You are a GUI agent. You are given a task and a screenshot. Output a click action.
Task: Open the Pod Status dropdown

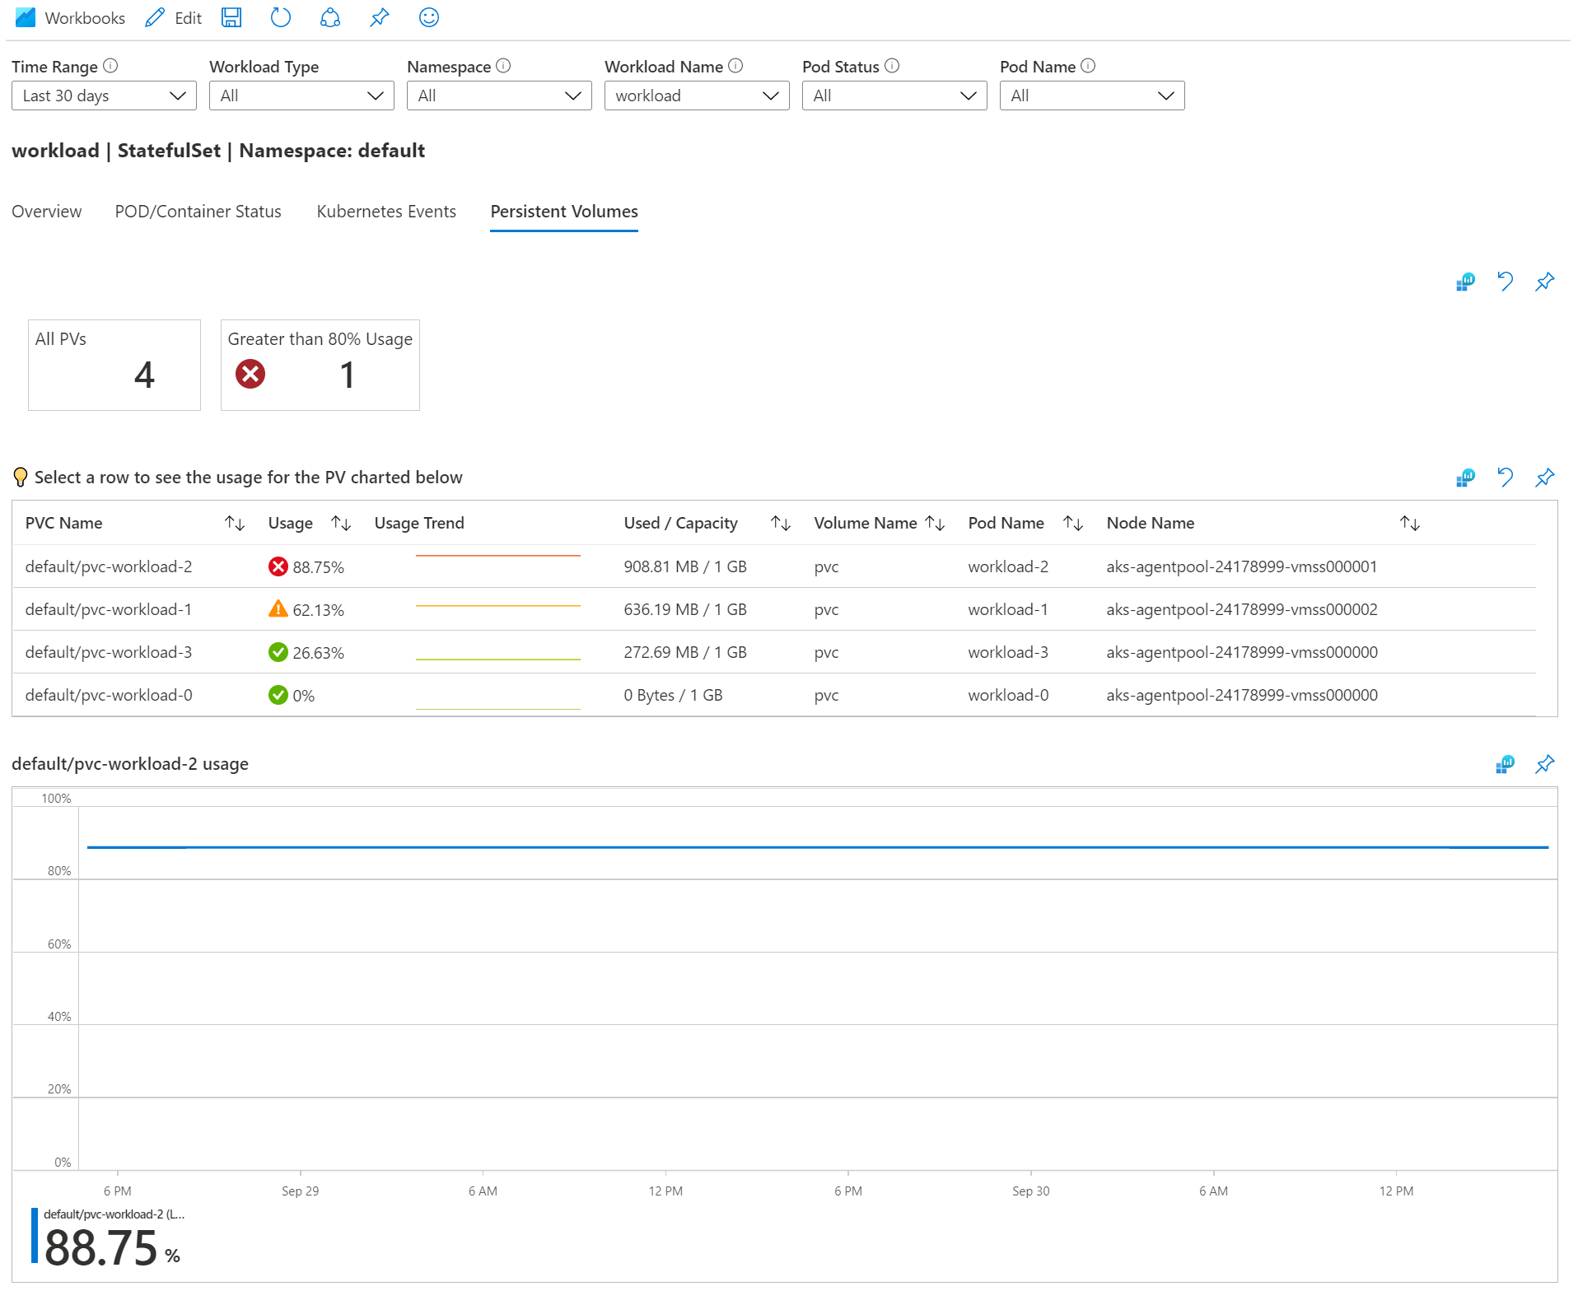tap(894, 96)
